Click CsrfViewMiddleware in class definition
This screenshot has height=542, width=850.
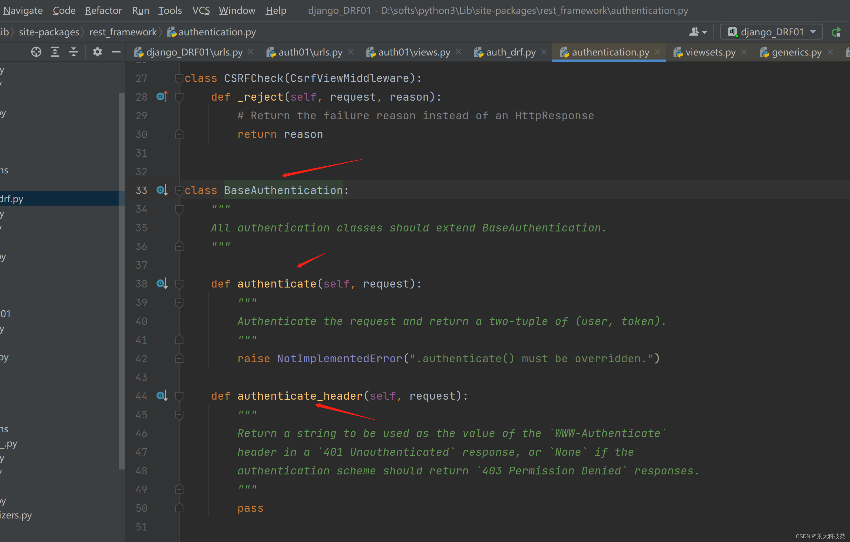[x=349, y=78]
